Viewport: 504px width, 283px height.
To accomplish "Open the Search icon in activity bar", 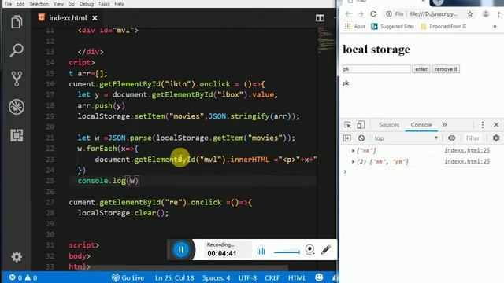I will pyautogui.click(x=17, y=50).
